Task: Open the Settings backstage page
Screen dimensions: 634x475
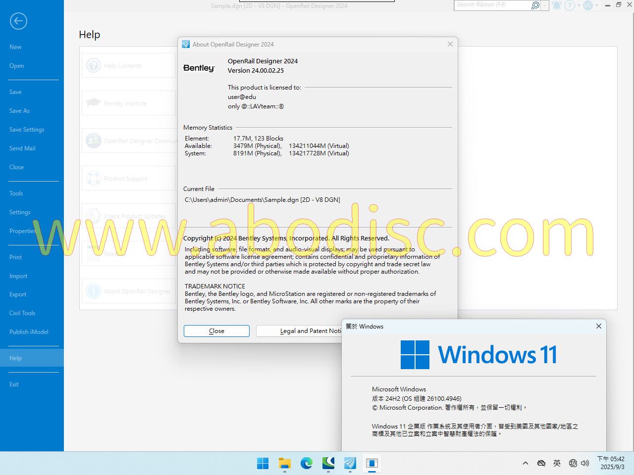Action: 20,212
